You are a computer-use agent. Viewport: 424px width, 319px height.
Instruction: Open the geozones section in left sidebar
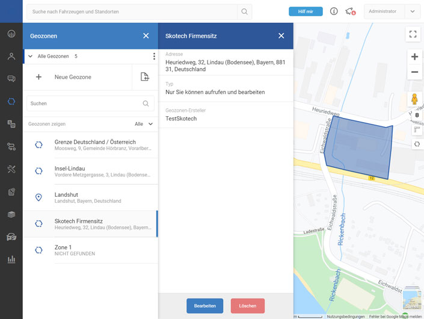pyautogui.click(x=11, y=101)
